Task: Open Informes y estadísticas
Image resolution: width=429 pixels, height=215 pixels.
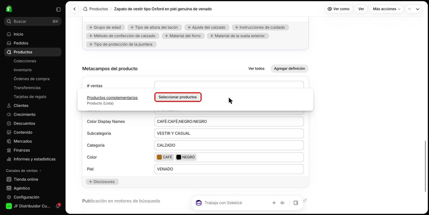Action: point(33,159)
